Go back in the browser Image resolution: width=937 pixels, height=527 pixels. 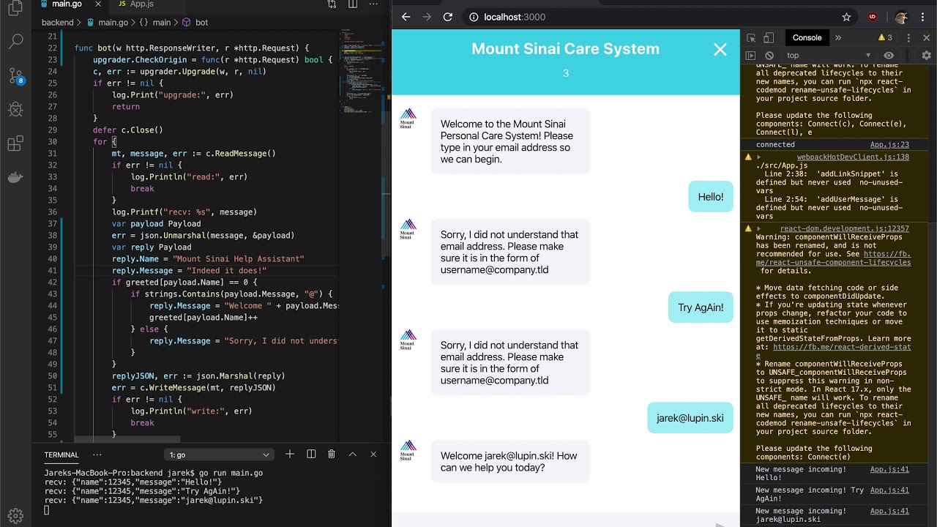(x=406, y=17)
